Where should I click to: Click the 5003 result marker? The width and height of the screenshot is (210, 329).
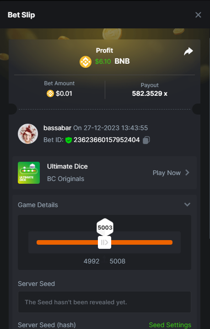click(105, 227)
